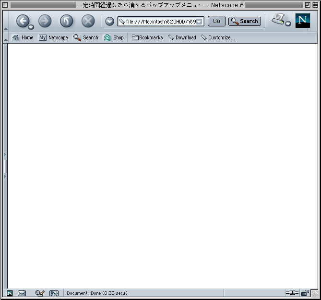This screenshot has height=300, width=321.
Task: Click the Netscape N logo throbber
Action: click(303, 21)
